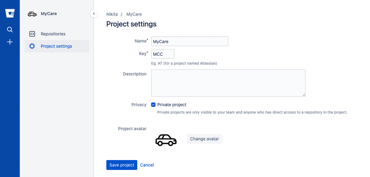Toggle the Private project checkbox

click(x=153, y=105)
